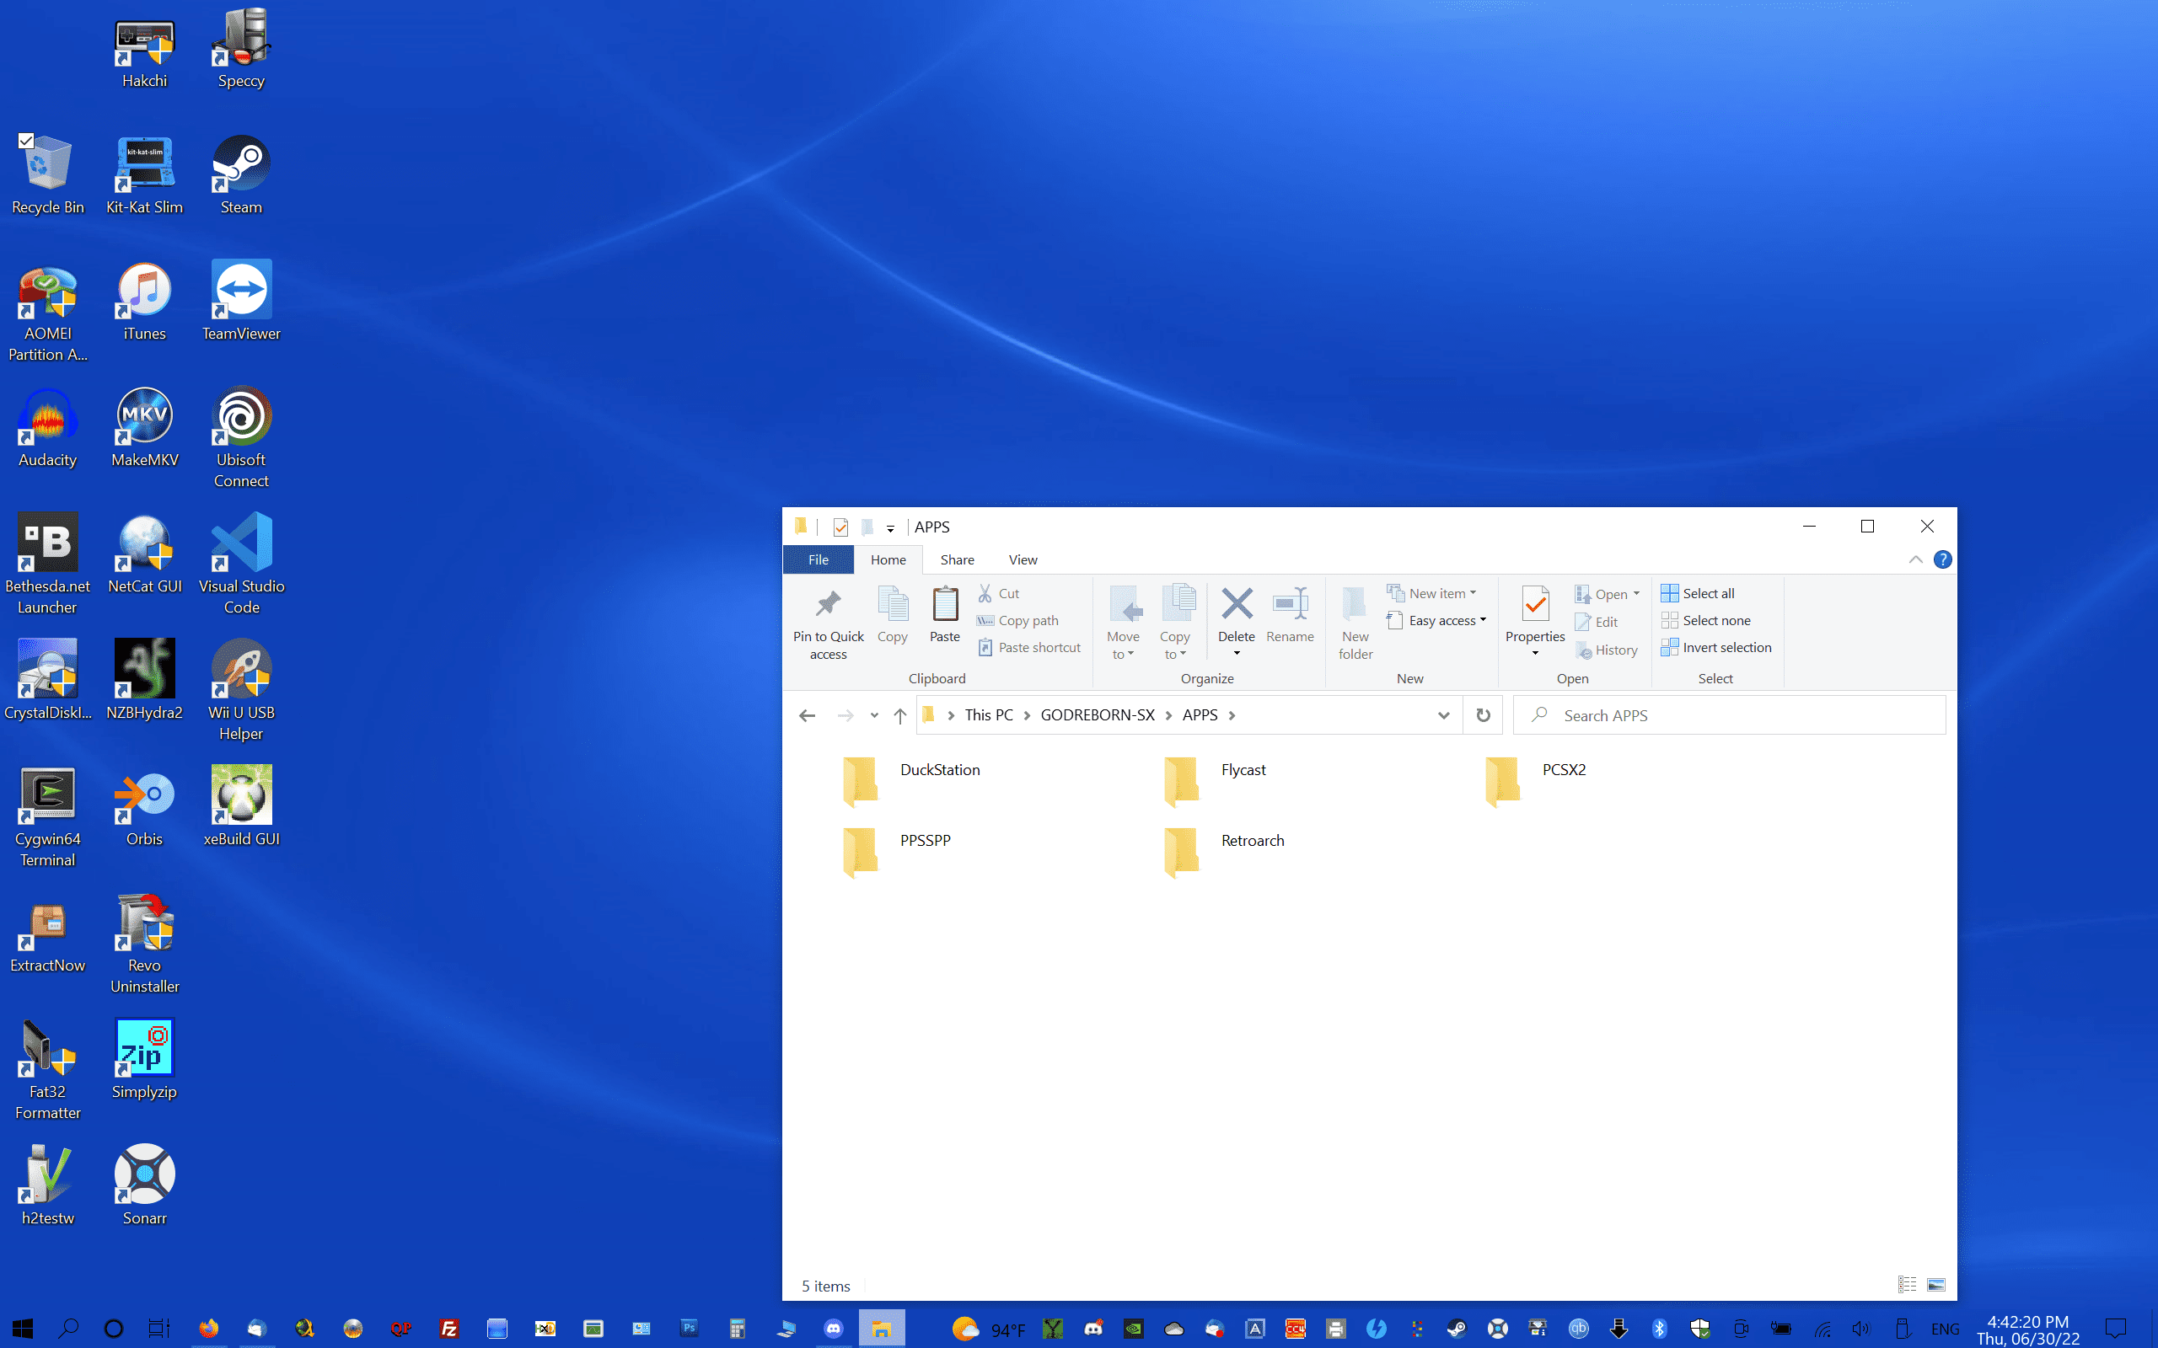Image resolution: width=2158 pixels, height=1348 pixels.
Task: Select the Bethesda.net Launcher icon
Action: [x=48, y=565]
